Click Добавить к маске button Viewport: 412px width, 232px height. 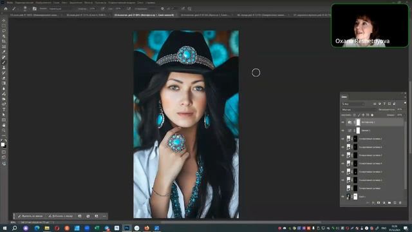pos(61,217)
